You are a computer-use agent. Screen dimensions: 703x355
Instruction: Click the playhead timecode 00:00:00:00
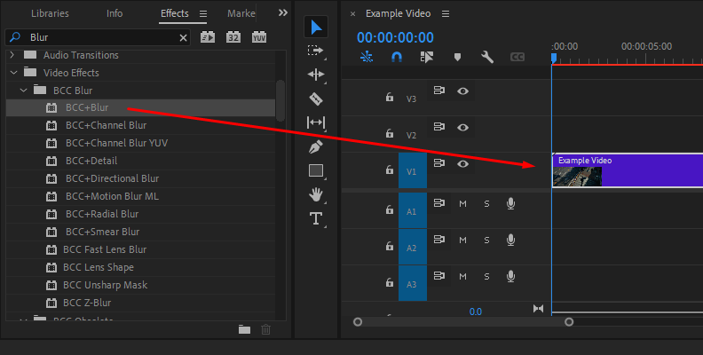click(396, 37)
